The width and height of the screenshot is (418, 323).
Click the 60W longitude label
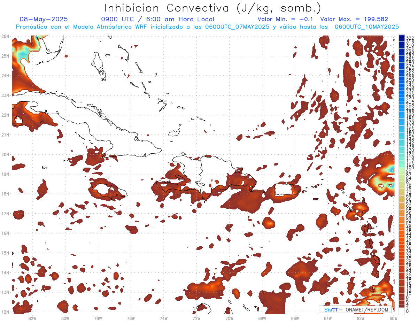(394, 318)
